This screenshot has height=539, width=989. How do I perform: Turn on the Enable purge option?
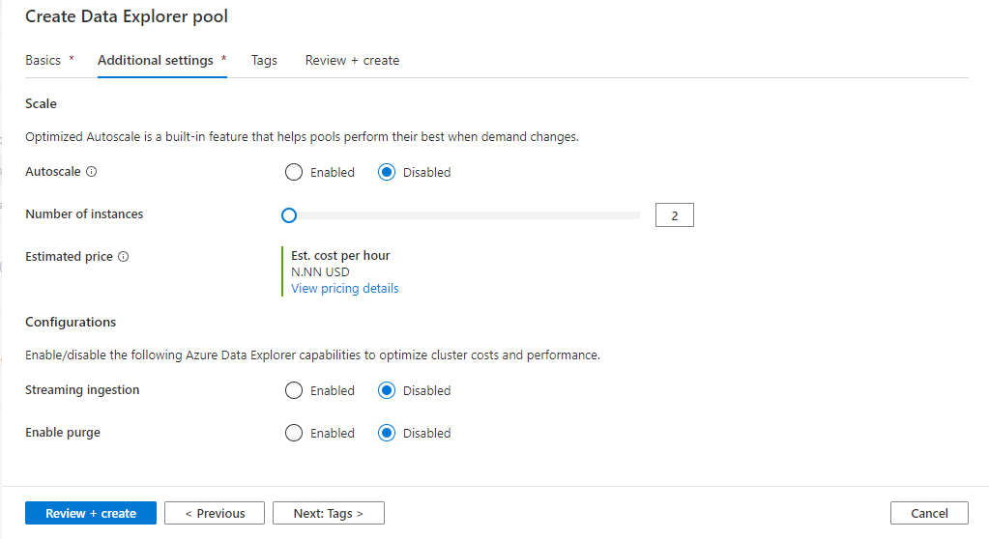point(294,434)
